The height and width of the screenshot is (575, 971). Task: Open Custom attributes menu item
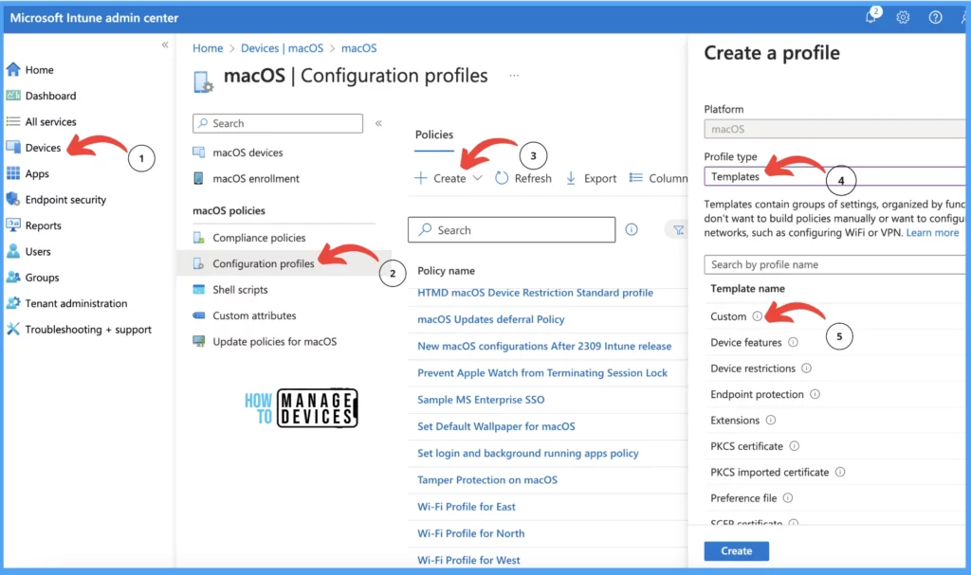(254, 315)
